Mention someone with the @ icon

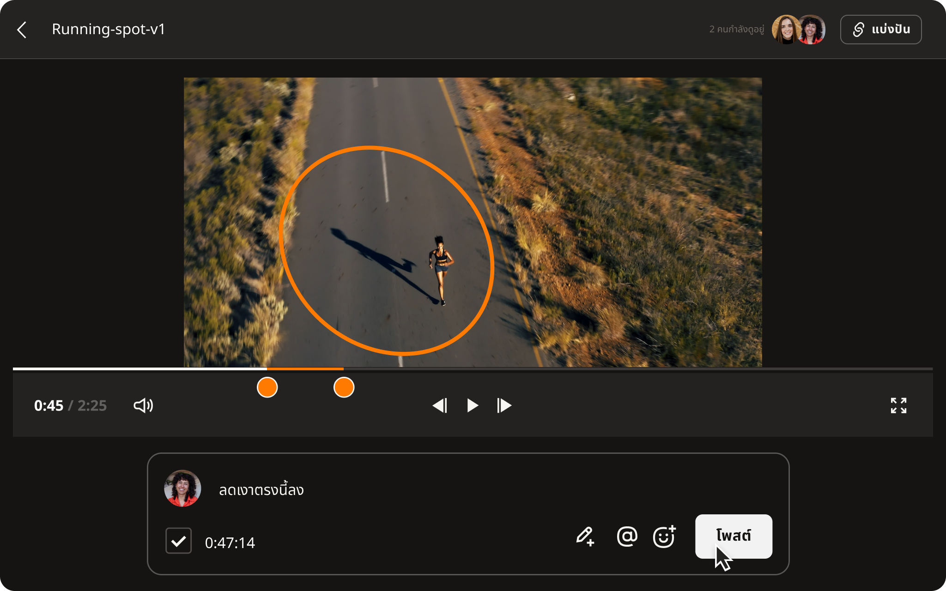pos(627,536)
